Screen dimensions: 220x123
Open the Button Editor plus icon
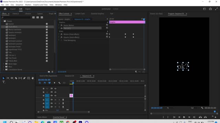coord(216,117)
